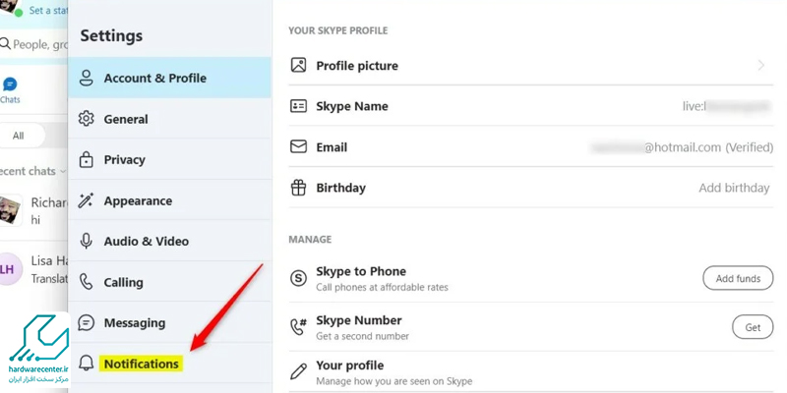Expand the Recent chats dropdown arrow
This screenshot has height=393, width=787.
[63, 171]
